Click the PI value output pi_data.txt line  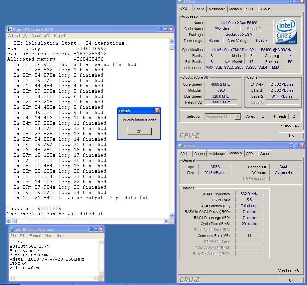(81, 198)
